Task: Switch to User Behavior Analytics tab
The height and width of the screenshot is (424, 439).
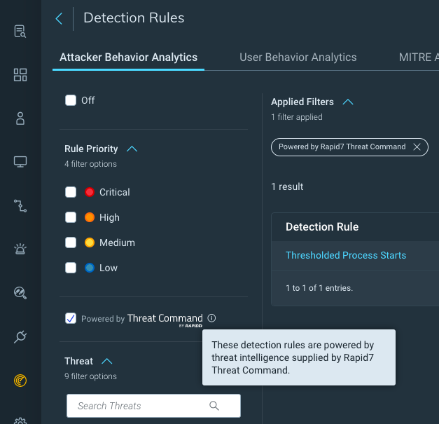Action: click(298, 57)
